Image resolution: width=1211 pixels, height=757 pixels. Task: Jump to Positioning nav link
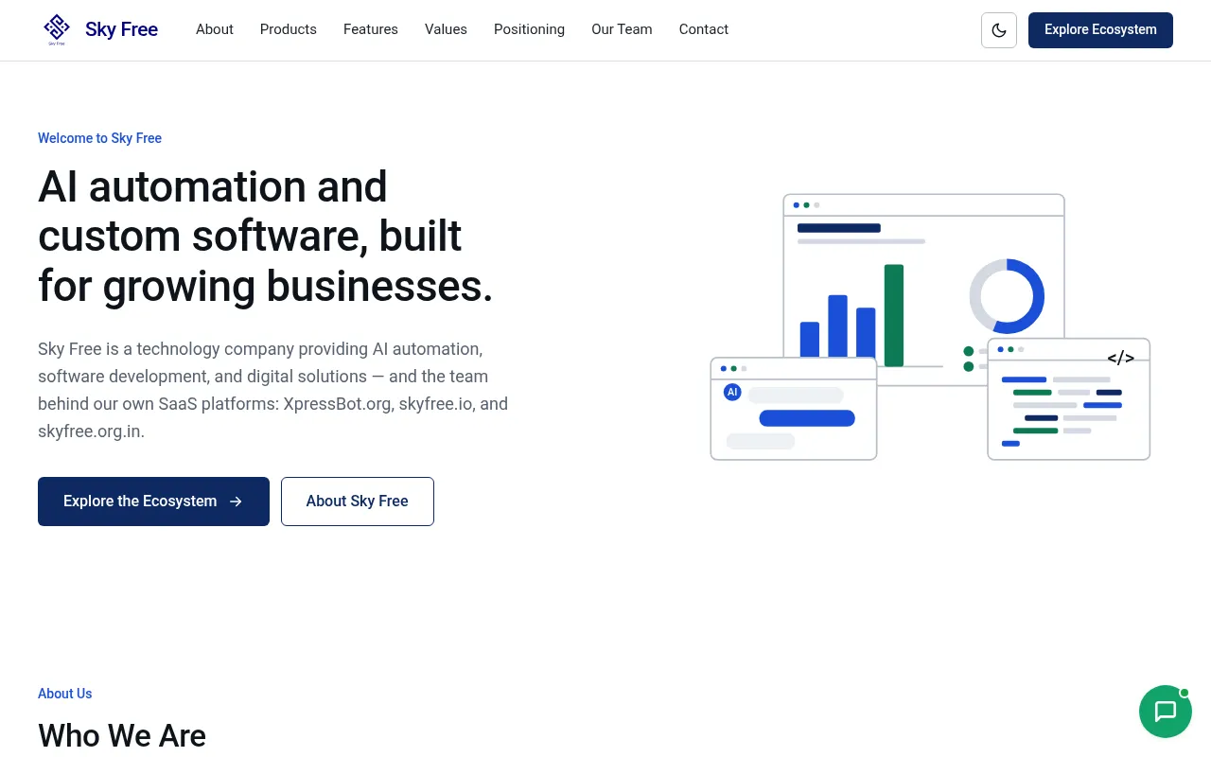[x=529, y=29]
